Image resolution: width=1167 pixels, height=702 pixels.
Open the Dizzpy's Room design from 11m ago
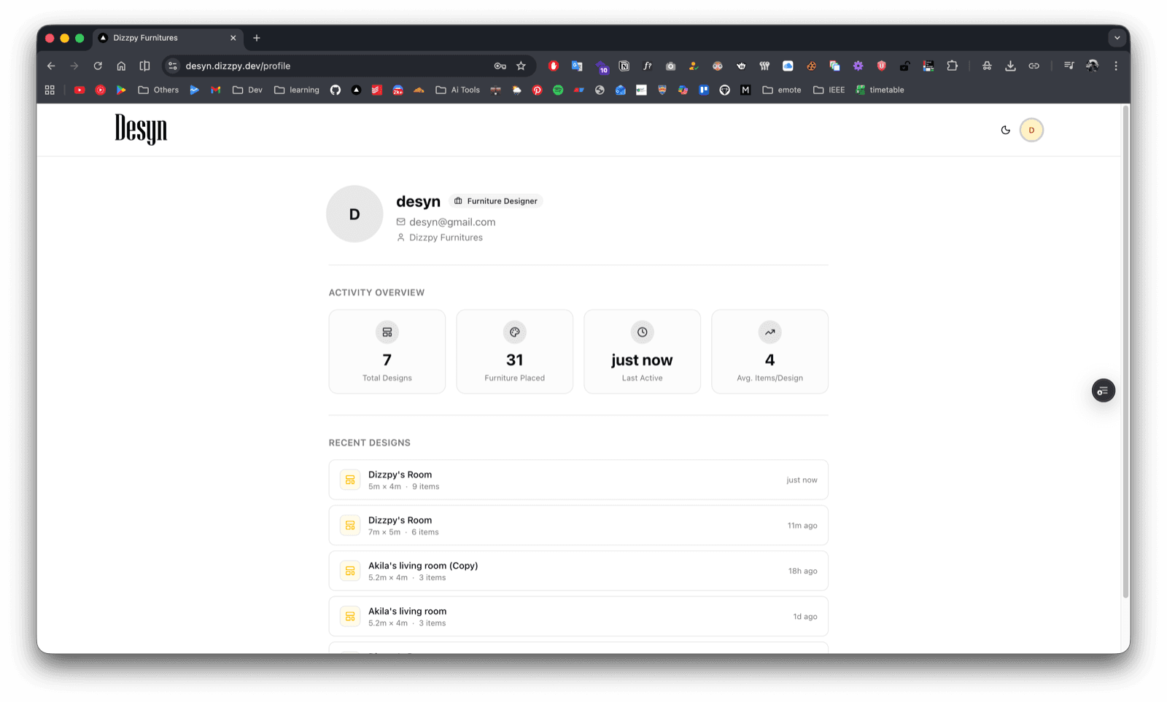click(578, 525)
